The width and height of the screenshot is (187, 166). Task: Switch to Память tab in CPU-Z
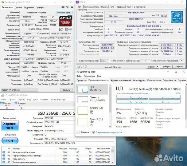104,7
